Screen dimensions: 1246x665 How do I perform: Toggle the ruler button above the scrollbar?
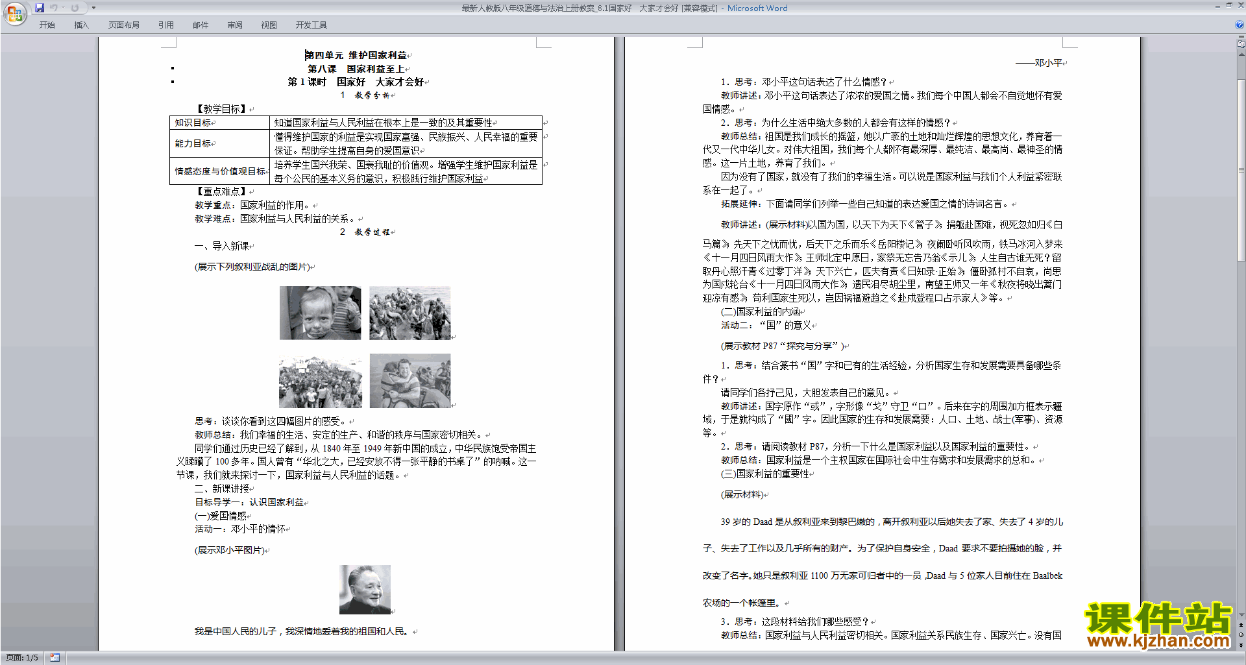pos(1241,44)
